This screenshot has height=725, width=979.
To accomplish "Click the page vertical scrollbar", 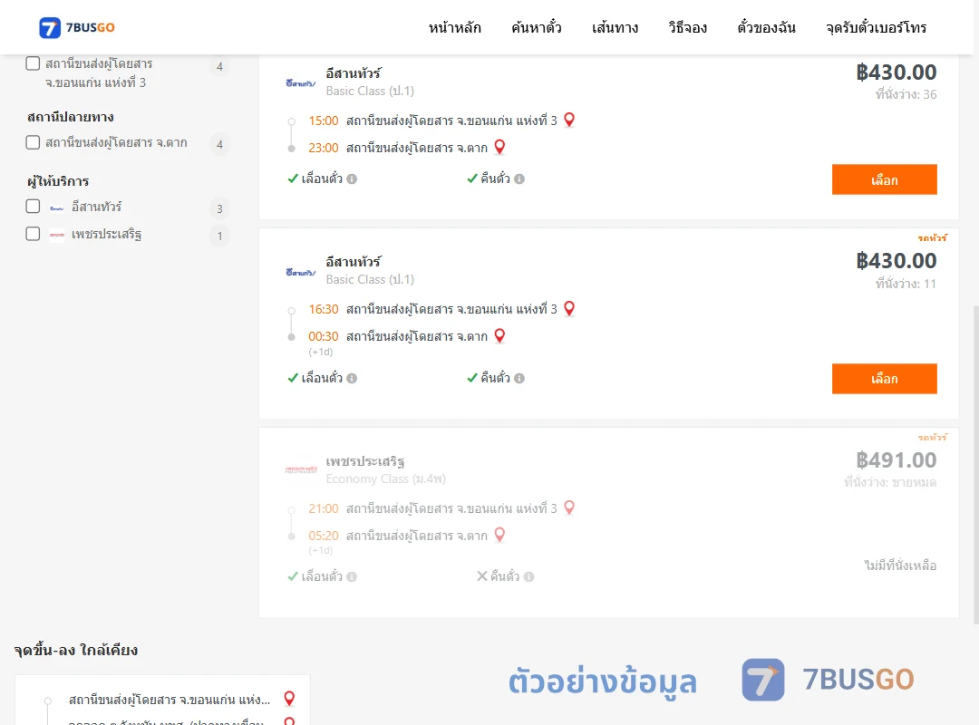I will pos(976,465).
